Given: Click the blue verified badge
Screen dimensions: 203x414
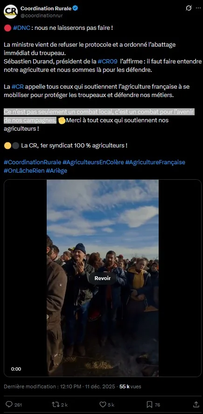Looking at the screenshot, I should pos(75,8).
